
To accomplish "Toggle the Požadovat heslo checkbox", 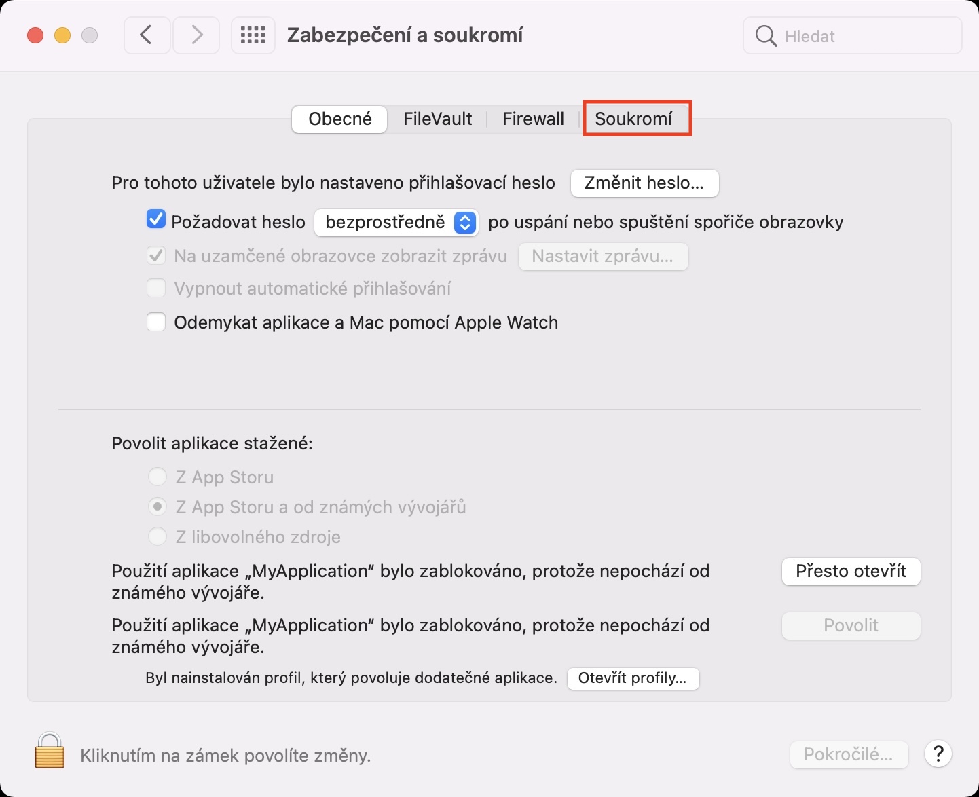I will (156, 220).
